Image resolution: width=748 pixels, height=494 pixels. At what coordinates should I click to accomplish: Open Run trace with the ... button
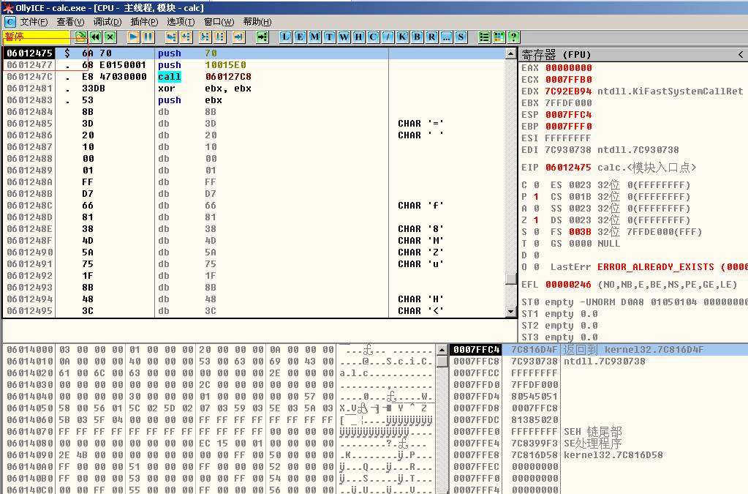pyautogui.click(x=447, y=37)
